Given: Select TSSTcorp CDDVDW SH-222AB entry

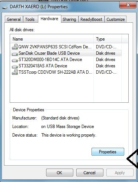Looking at the screenshot, I should point(66,72).
